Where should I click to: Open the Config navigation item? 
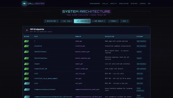click(x=142, y=4)
